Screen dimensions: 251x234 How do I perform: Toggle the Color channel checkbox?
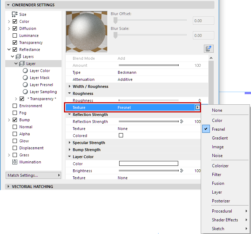[15, 21]
